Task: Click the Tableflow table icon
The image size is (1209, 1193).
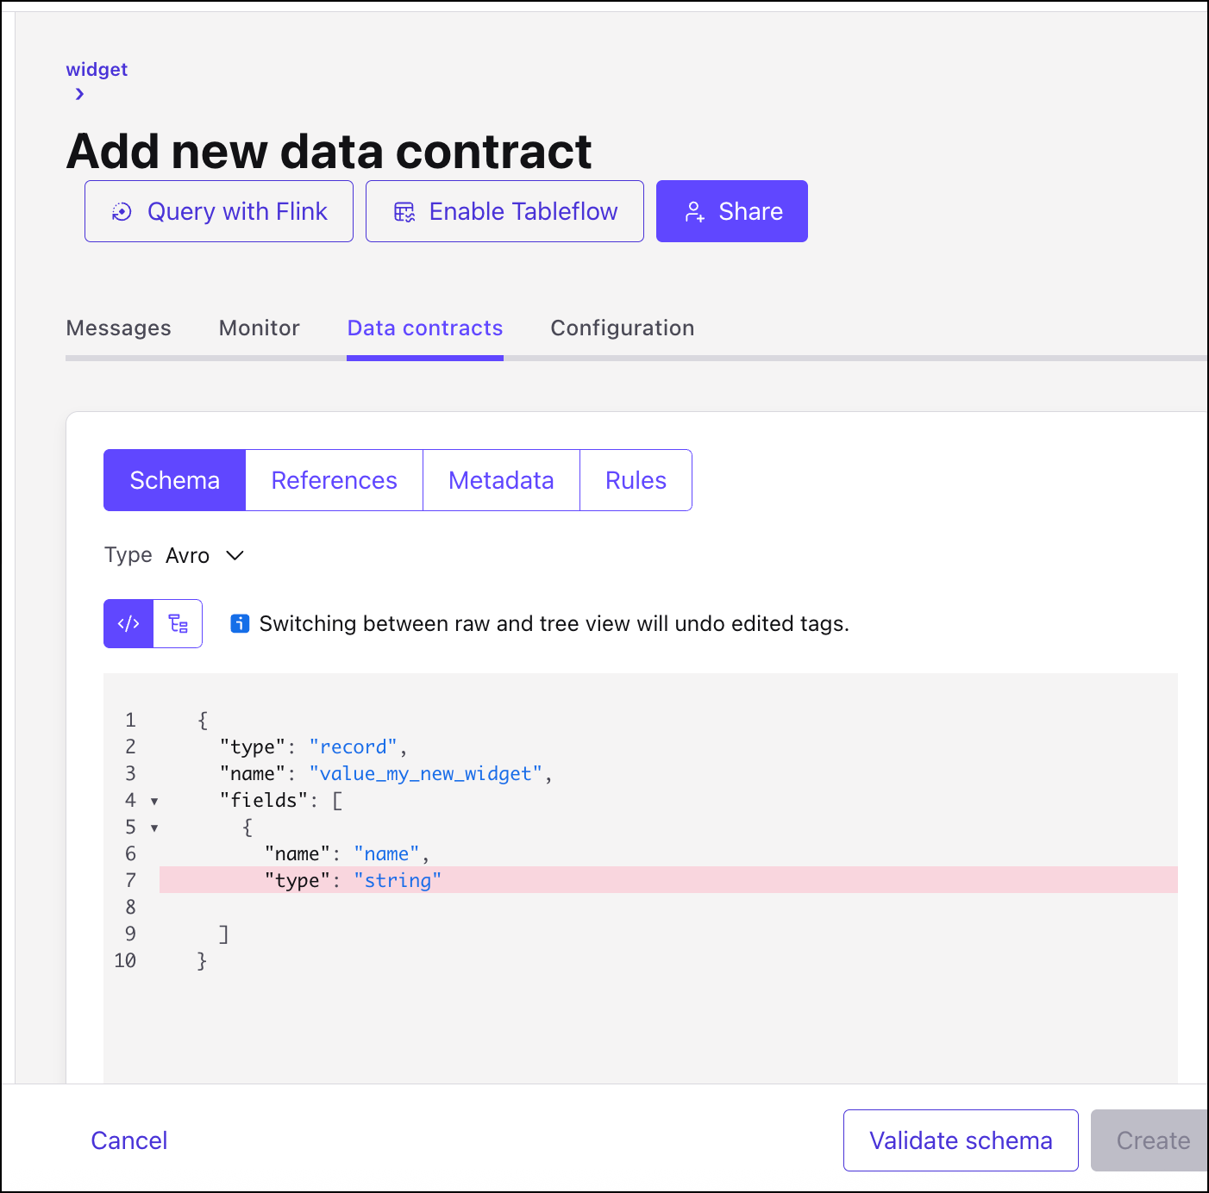Action: pyautogui.click(x=404, y=211)
